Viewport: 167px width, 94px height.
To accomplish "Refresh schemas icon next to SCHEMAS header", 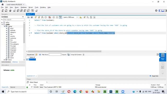I will [23, 17].
